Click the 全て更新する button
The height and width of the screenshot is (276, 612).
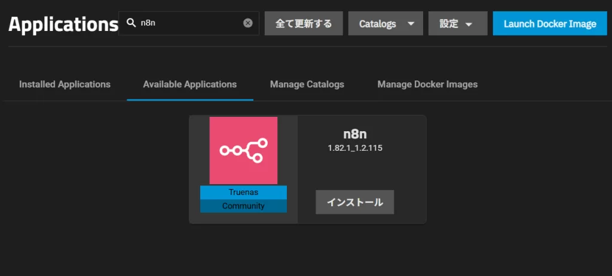tap(304, 23)
